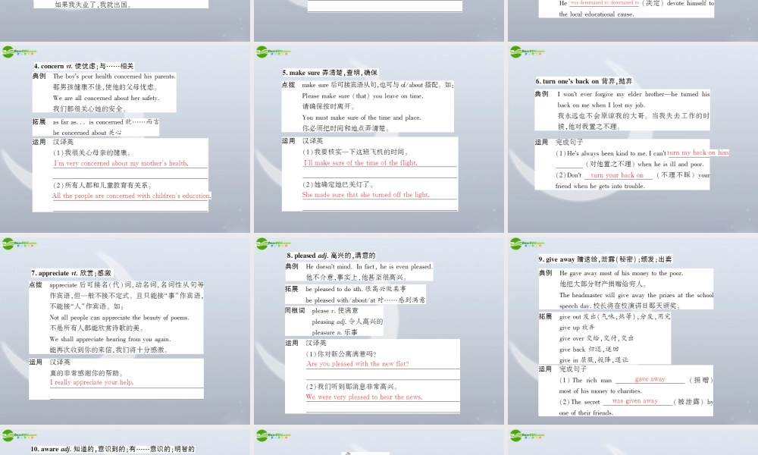This screenshot has width=758, height=455.
Task: Click the entry 'please v.' under 同根词
Action: pos(324,311)
